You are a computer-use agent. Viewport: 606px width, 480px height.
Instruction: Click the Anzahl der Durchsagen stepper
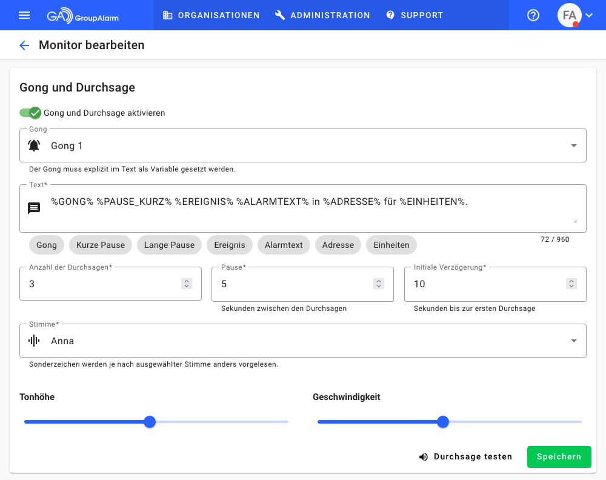tap(187, 284)
